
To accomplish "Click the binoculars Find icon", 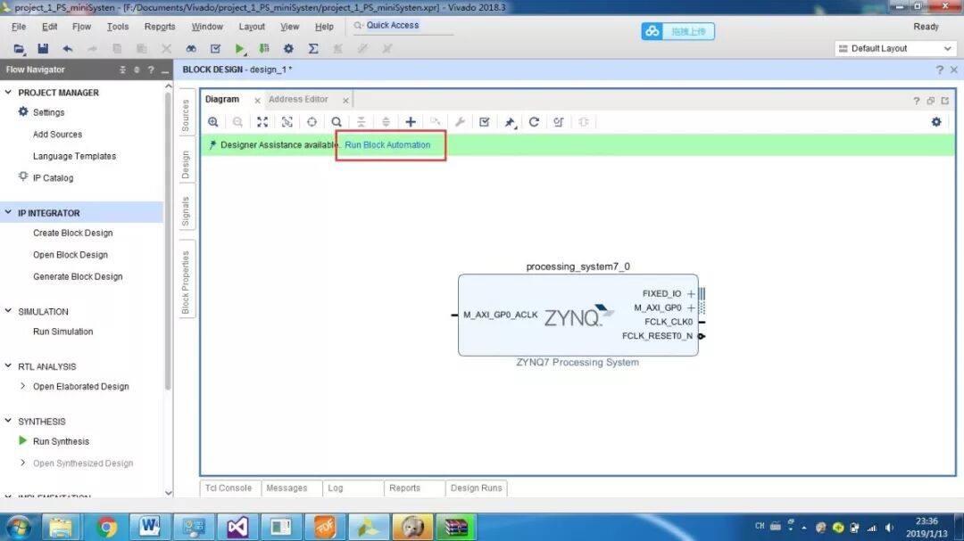I will [x=191, y=48].
